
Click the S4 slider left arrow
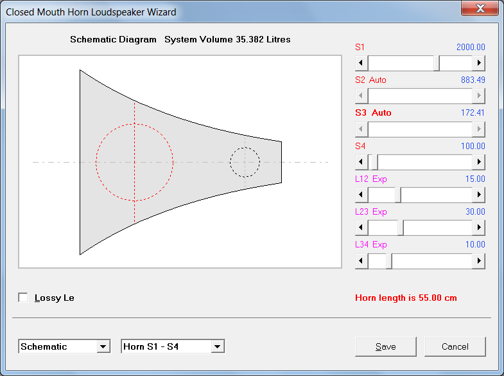361,162
